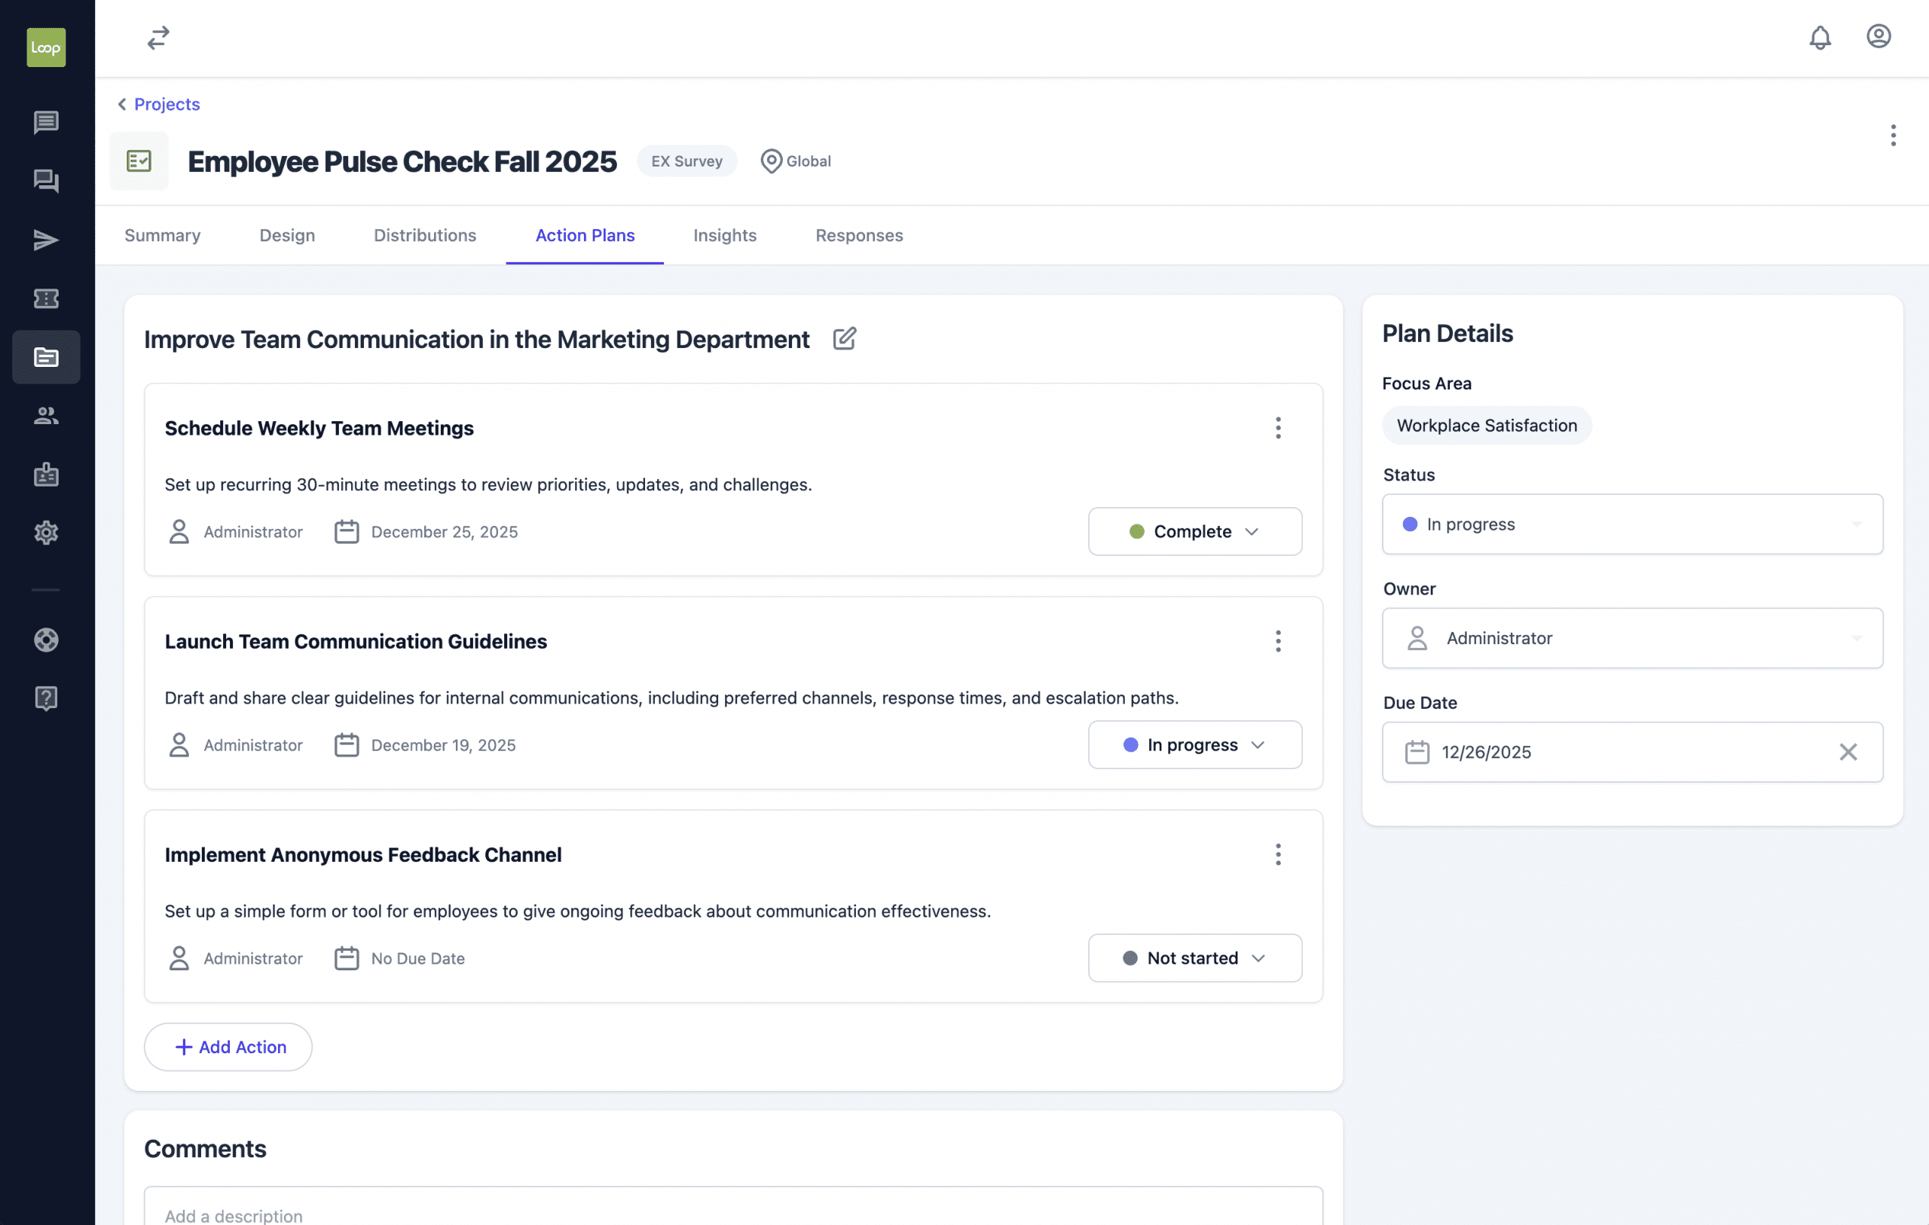Open options menu for Schedule Weekly Team Meetings
This screenshot has width=1929, height=1225.
pyautogui.click(x=1278, y=428)
